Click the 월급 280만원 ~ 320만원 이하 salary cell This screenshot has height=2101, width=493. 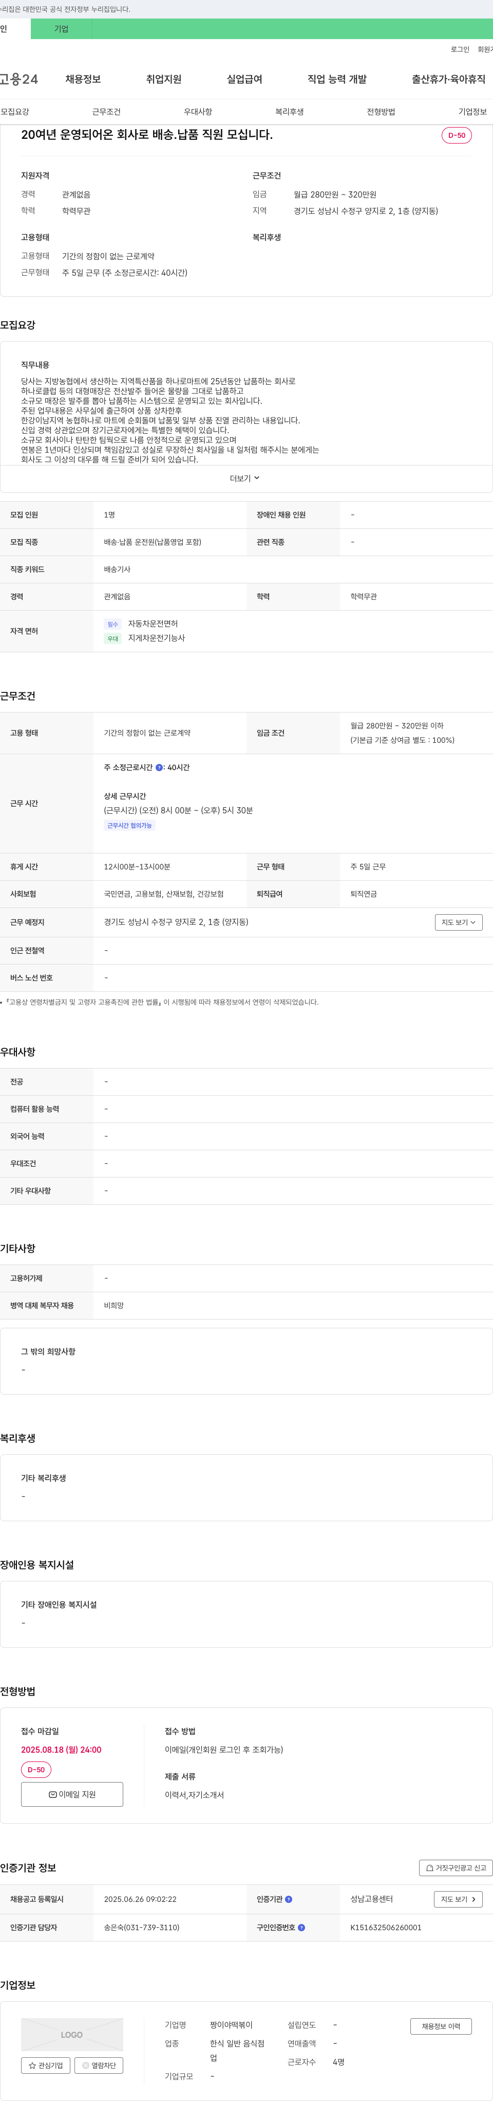(x=397, y=726)
